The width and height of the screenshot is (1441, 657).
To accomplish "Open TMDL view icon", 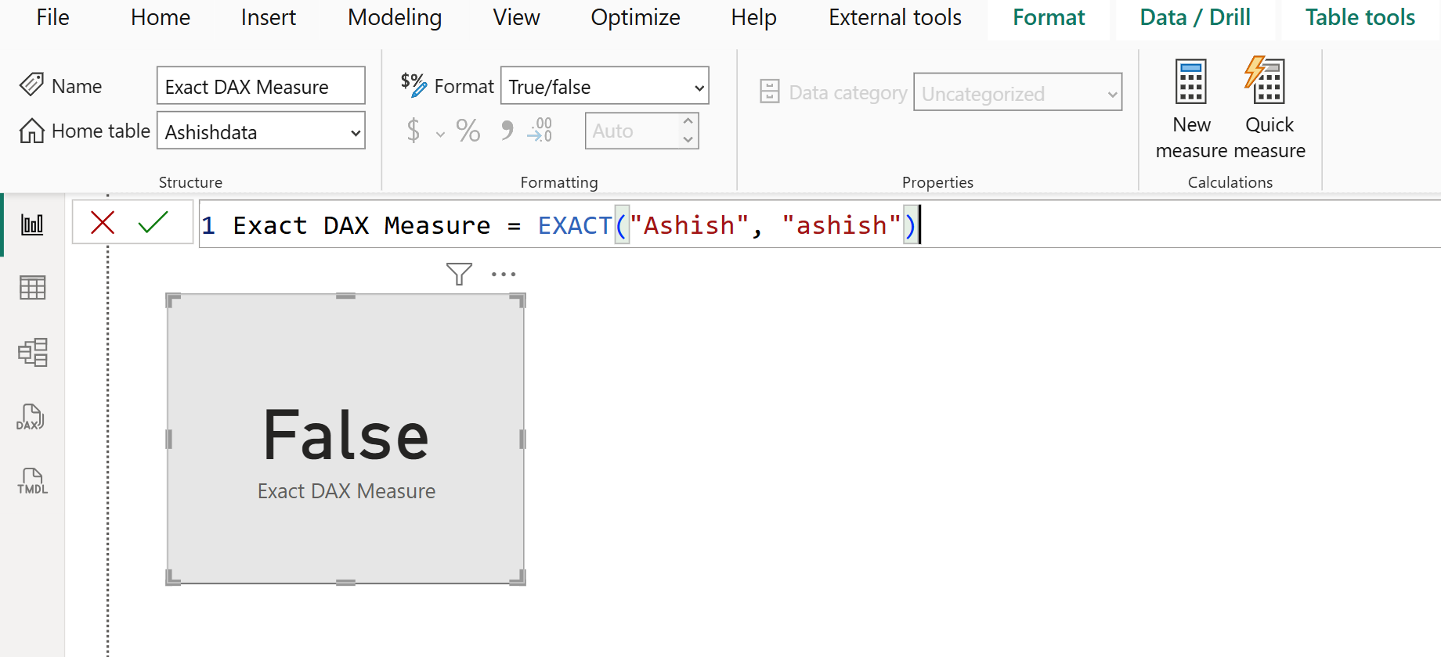I will pos(32,481).
